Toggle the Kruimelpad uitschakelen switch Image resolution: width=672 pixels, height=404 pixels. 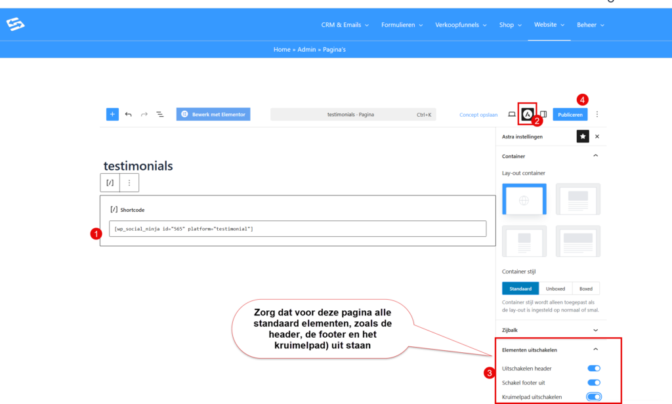click(594, 397)
